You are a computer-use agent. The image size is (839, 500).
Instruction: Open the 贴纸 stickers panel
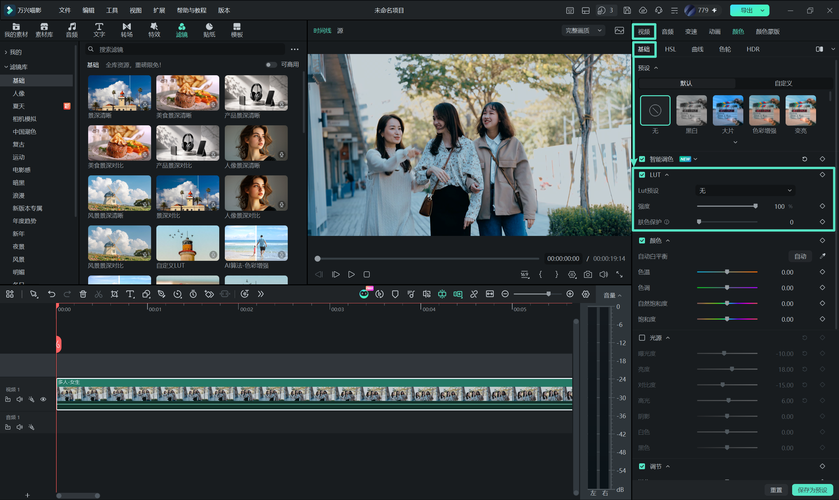click(209, 30)
